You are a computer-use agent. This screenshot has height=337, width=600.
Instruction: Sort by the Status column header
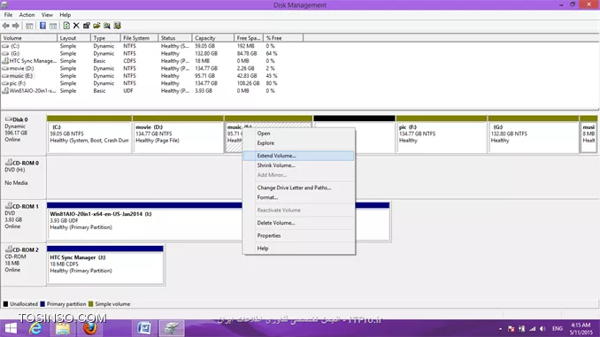pyautogui.click(x=175, y=38)
